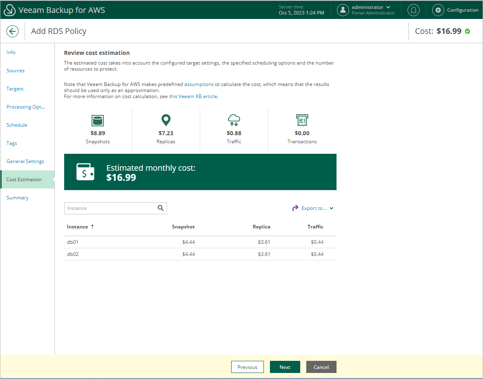Click the $8.89 Snapshots value
The width and height of the screenshot is (483, 379).
[98, 133]
